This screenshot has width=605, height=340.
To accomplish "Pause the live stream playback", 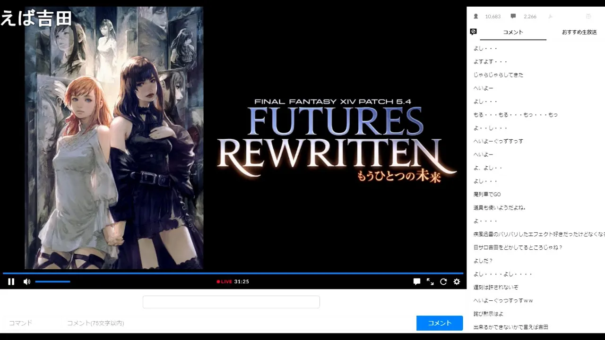I will point(11,282).
